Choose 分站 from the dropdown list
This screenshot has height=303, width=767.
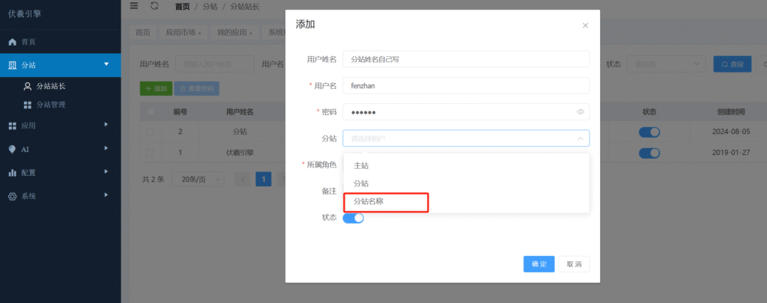466,183
